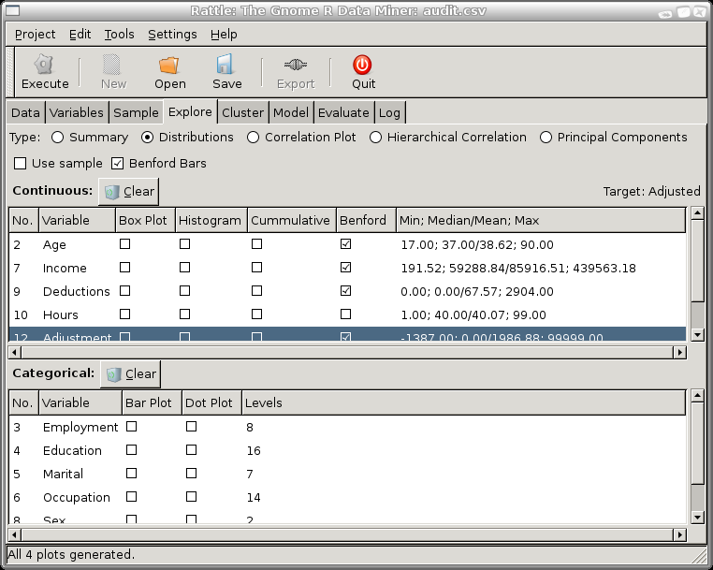Screen dimensions: 713x570
Task: Save the project with the Save icon
Action: (x=226, y=65)
